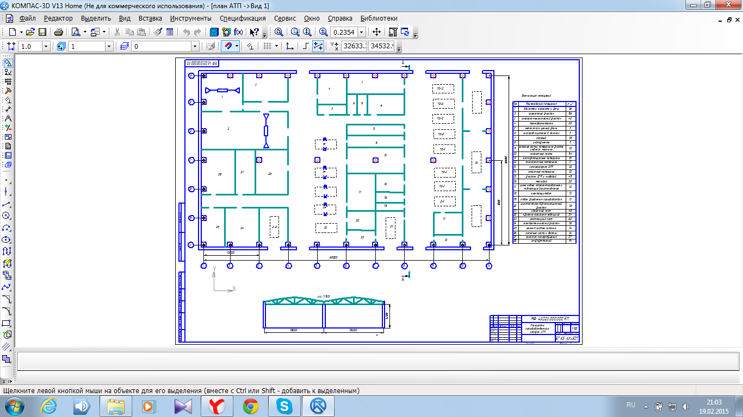743x417 pixels.
Task: Print the drawing using printer icon
Action: [x=59, y=32]
